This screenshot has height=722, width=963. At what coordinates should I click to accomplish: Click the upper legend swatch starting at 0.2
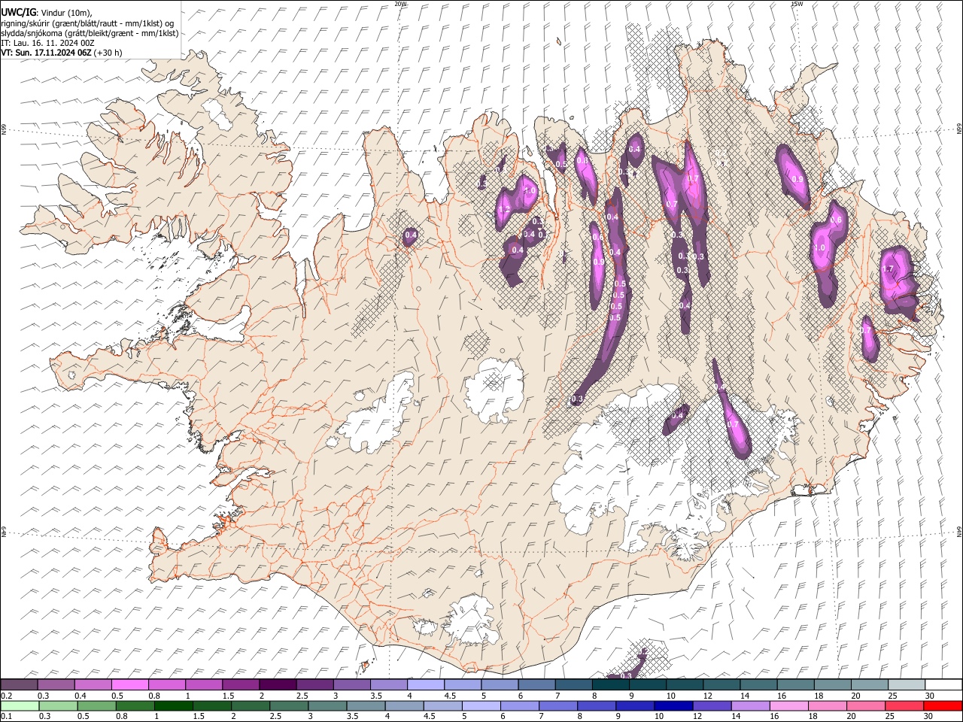tap(20, 684)
